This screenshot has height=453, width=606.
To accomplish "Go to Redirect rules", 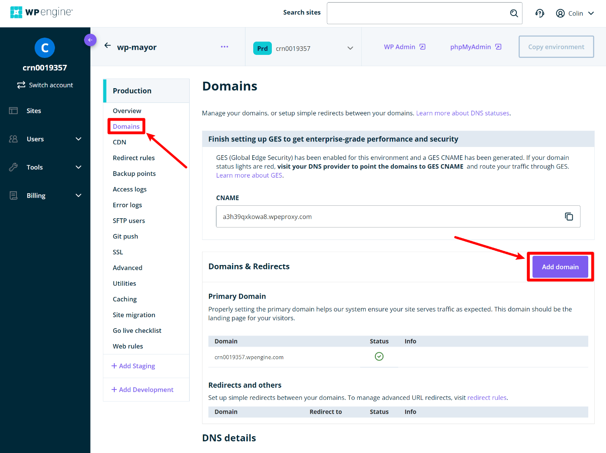I will click(134, 158).
